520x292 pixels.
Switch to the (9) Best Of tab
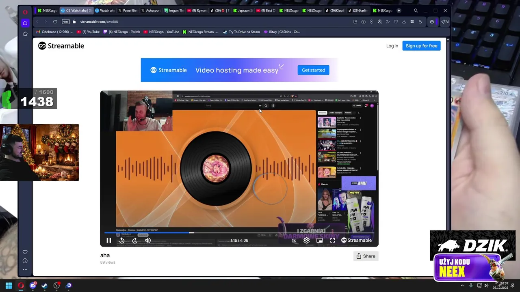pos(266,11)
